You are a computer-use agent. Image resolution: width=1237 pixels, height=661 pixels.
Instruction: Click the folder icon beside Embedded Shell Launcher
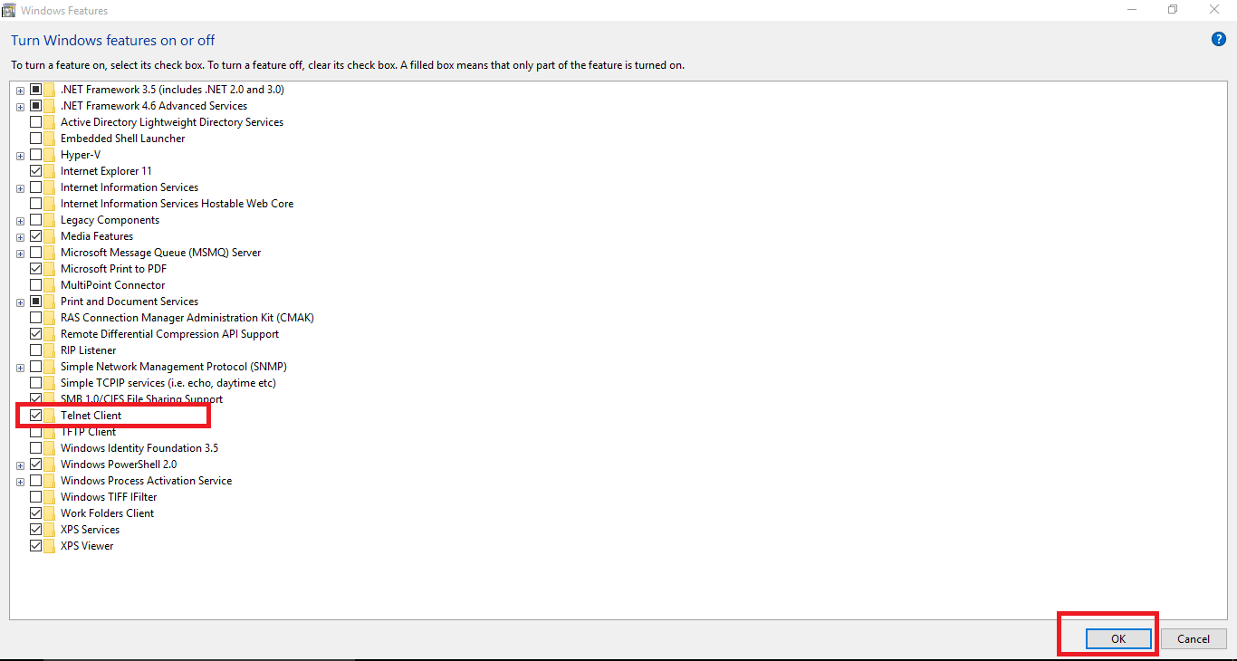[50, 139]
